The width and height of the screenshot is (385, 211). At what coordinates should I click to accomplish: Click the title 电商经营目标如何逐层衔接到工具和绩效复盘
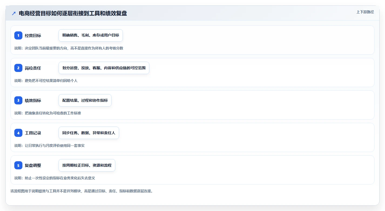click(x=73, y=14)
